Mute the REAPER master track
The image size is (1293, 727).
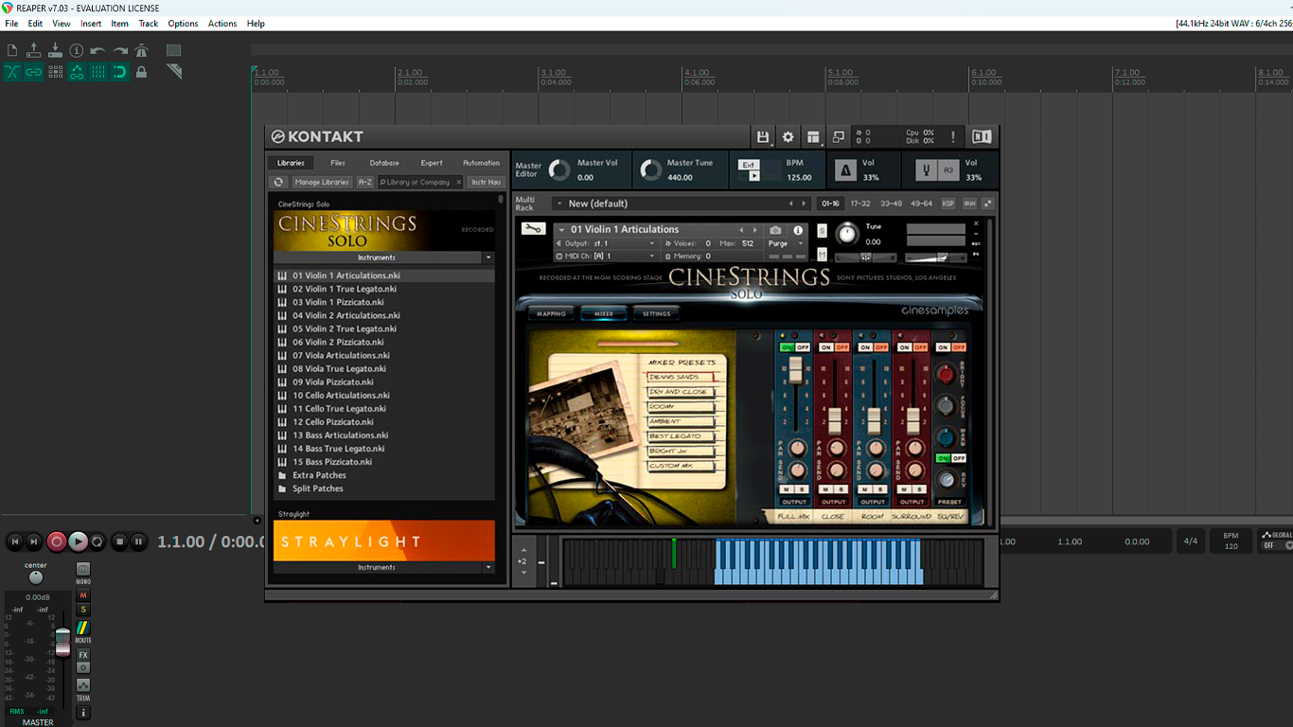point(83,595)
